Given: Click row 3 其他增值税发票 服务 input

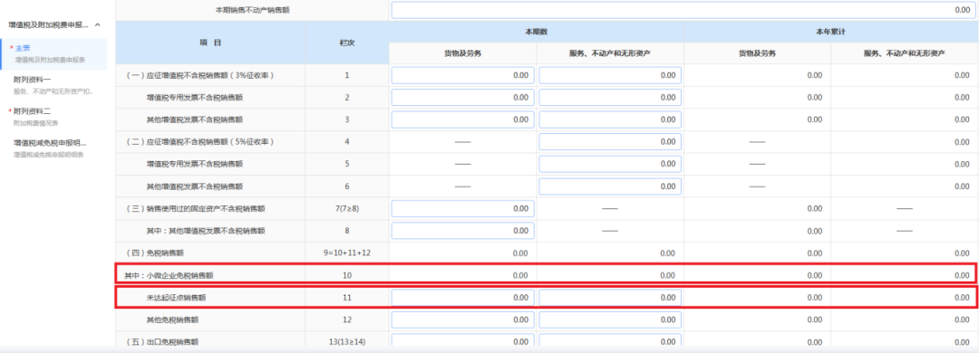Looking at the screenshot, I should [x=610, y=119].
